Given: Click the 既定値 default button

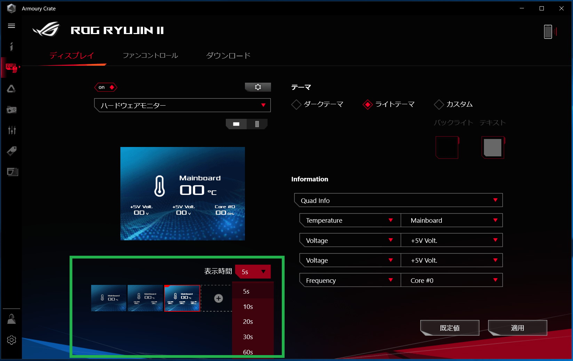Looking at the screenshot, I should tap(449, 328).
